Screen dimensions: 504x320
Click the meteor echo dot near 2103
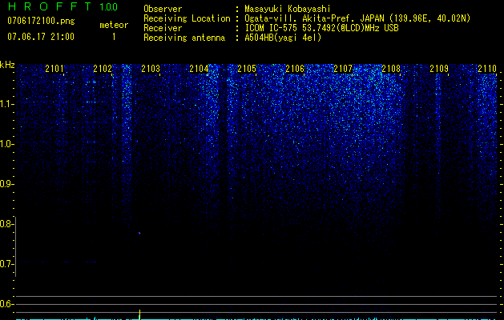pos(139,233)
